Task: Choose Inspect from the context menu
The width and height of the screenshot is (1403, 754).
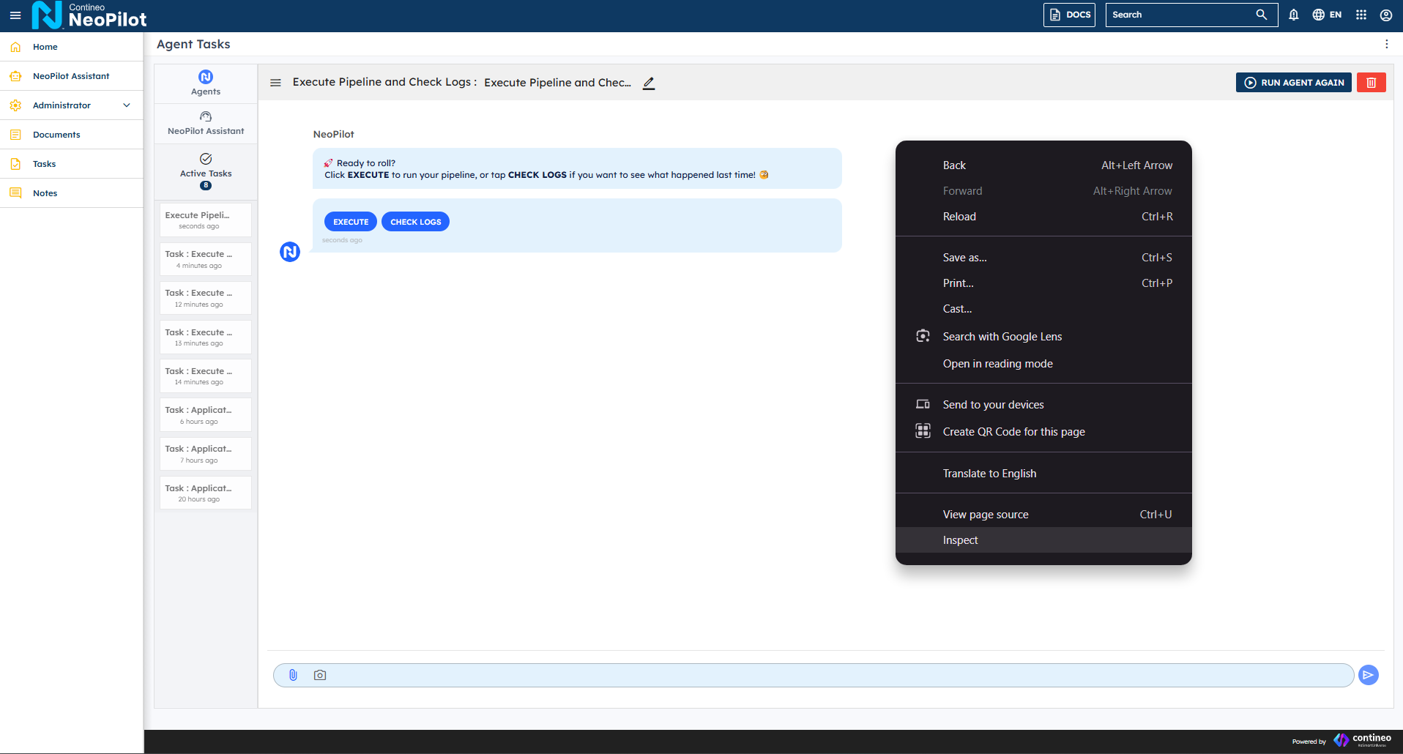Action: tap(960, 540)
